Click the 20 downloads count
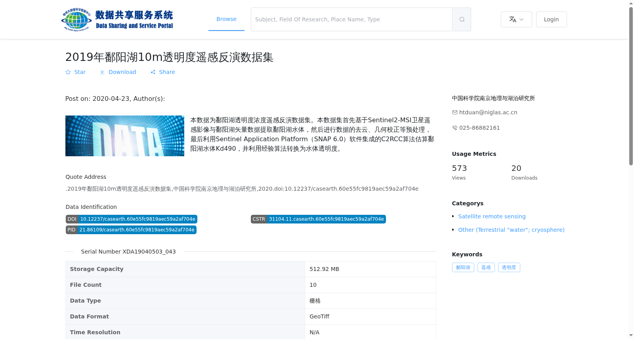634x339 pixels. point(516,168)
